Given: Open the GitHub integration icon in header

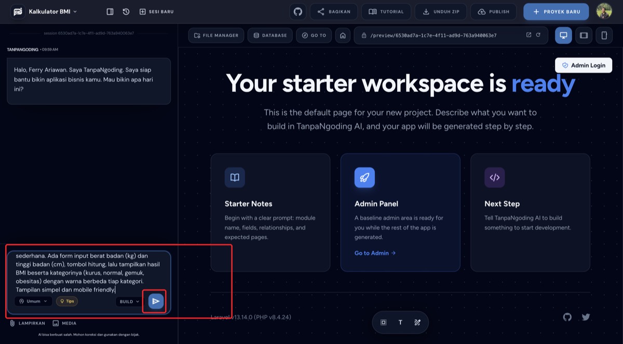Looking at the screenshot, I should pyautogui.click(x=298, y=11).
